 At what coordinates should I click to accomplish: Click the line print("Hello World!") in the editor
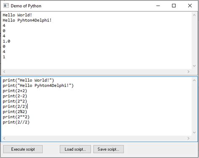tap(28, 80)
